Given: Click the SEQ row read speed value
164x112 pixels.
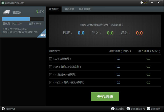Looking at the screenshot, I should [x=119, y=59].
